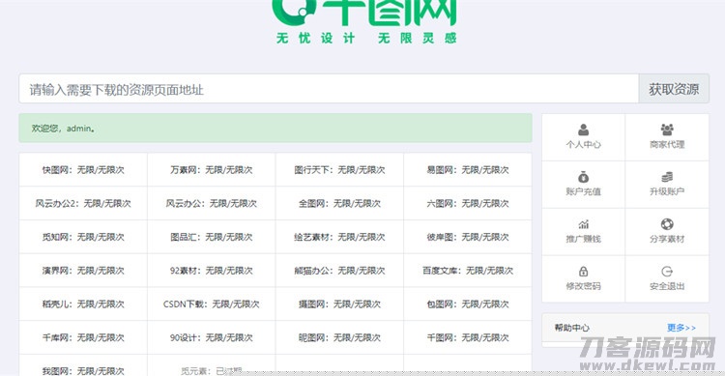This screenshot has height=376, width=725.
Task: Select the 包图网 quota cell
Action: (468, 304)
